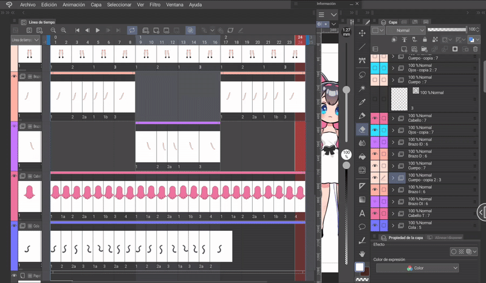This screenshot has width=486, height=283.
Task: Select the Lasso selection tool
Action: (x=362, y=75)
